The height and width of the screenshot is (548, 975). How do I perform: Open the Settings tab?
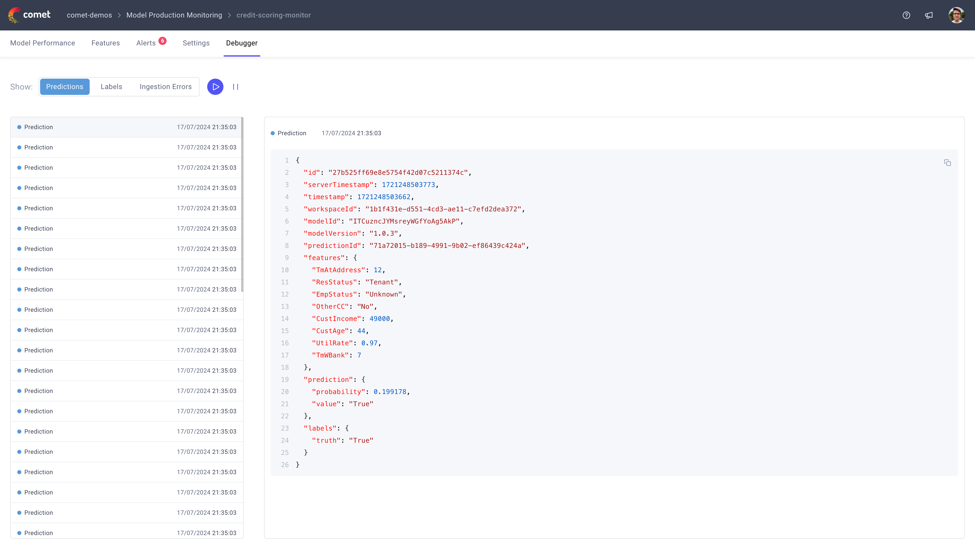(x=196, y=43)
